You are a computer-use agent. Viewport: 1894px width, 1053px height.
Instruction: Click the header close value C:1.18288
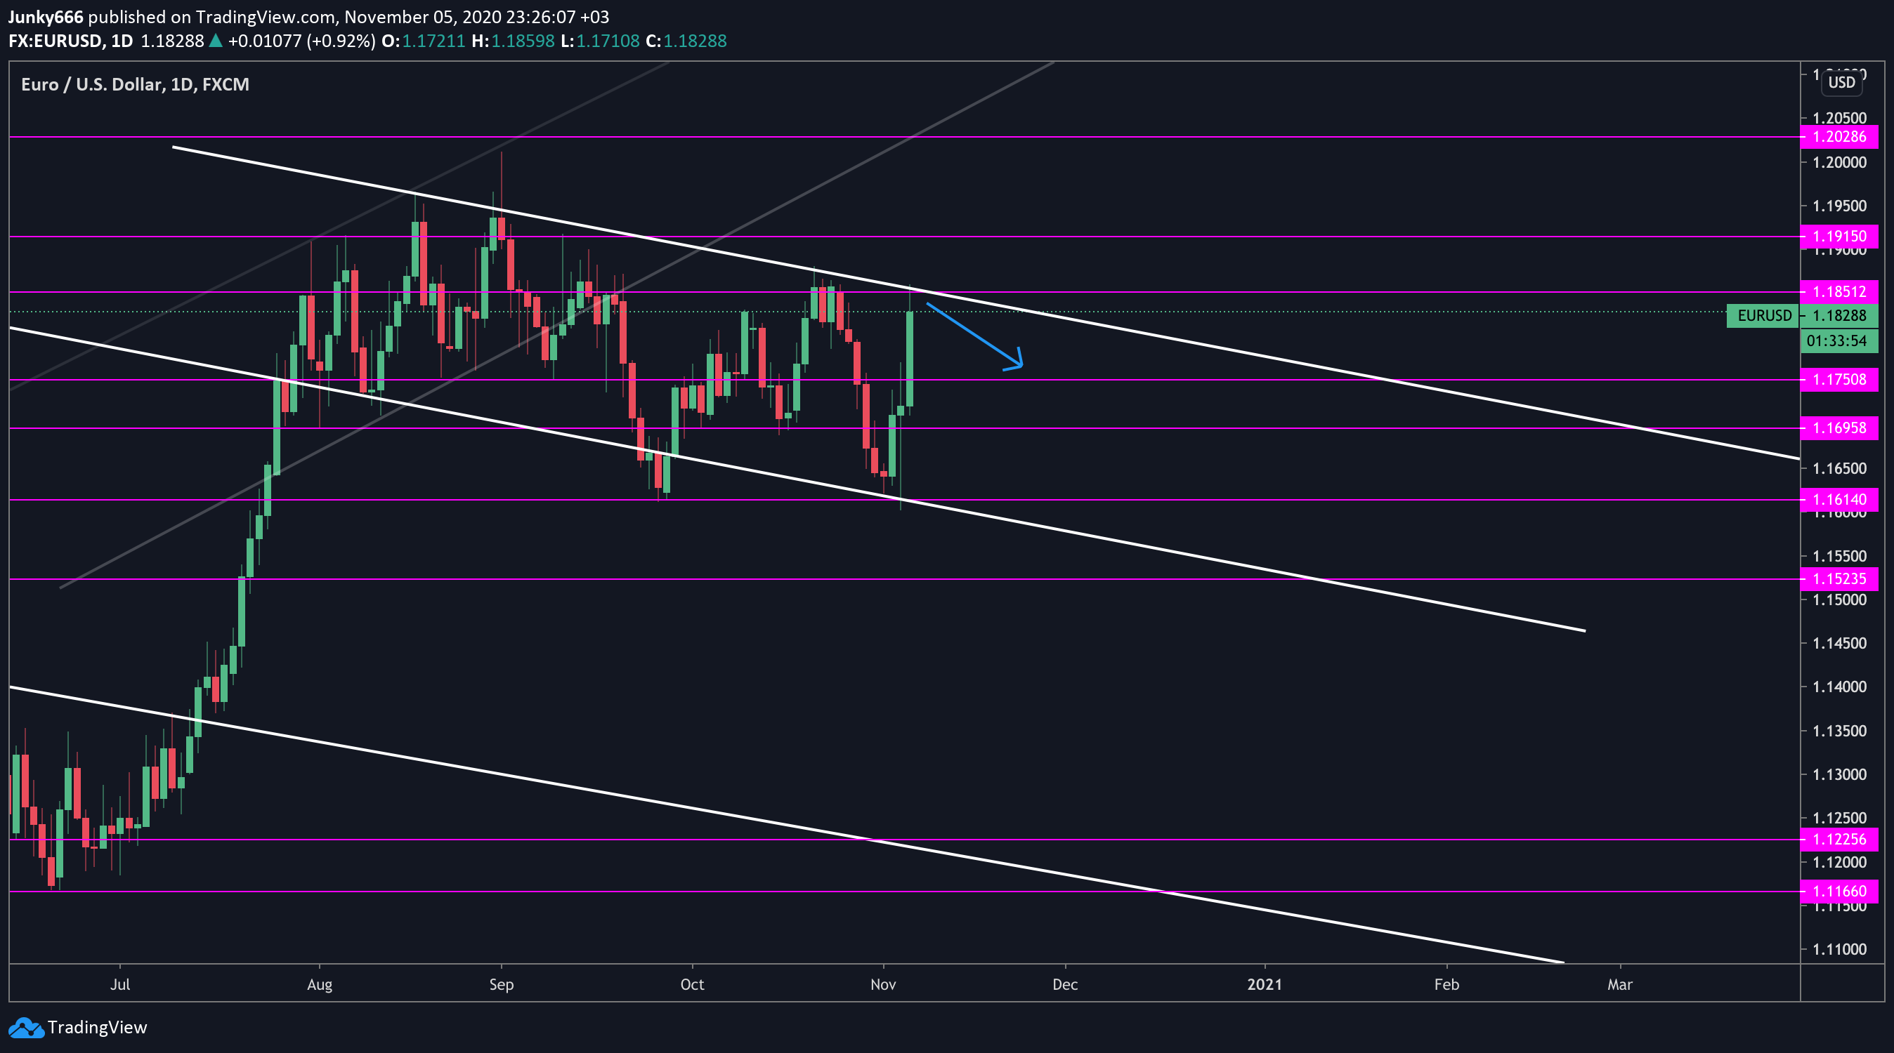[x=687, y=41]
